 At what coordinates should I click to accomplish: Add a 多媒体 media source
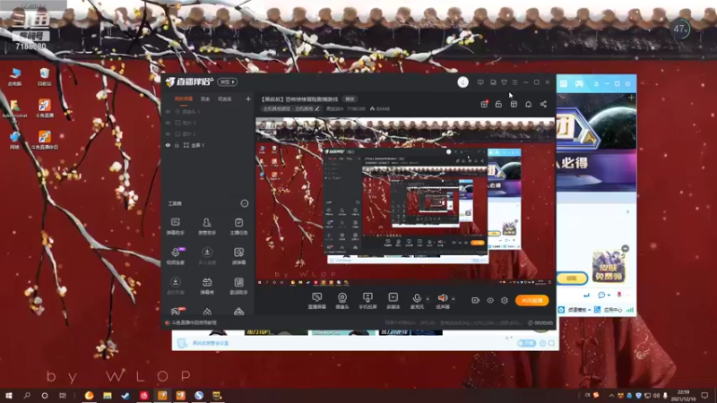393,301
